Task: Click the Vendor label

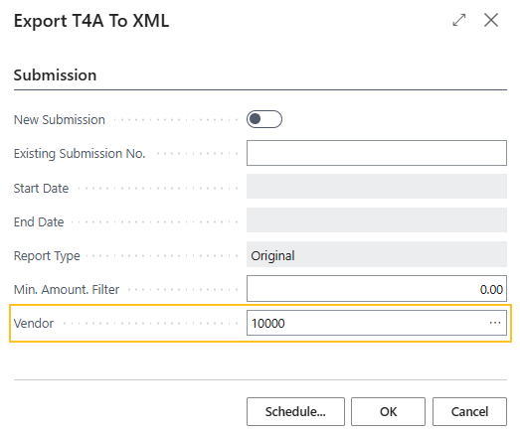Action: coord(34,324)
